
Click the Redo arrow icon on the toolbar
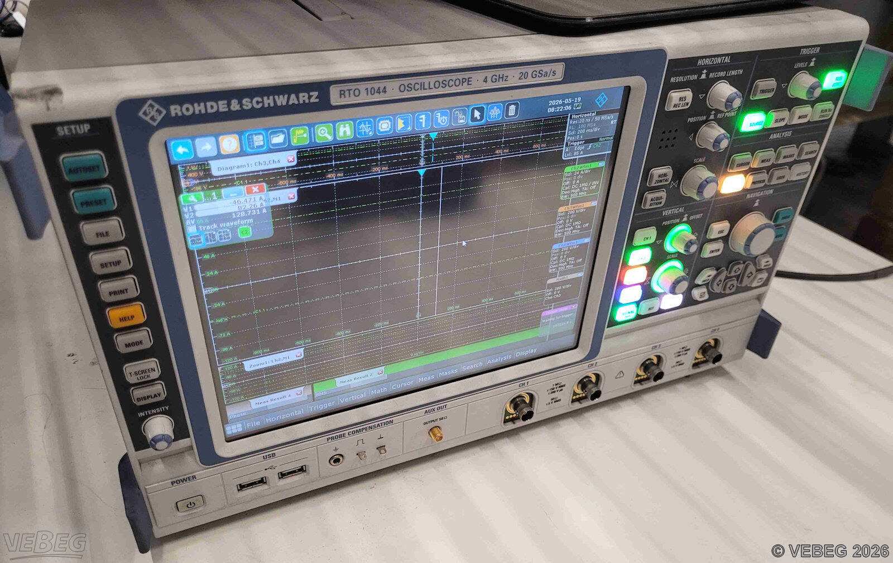(205, 147)
